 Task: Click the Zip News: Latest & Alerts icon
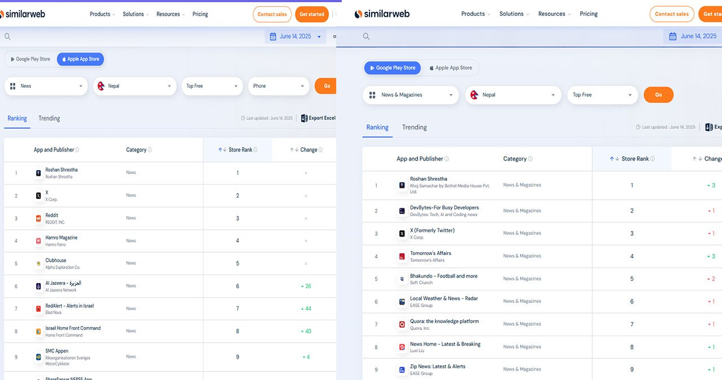pos(402,370)
